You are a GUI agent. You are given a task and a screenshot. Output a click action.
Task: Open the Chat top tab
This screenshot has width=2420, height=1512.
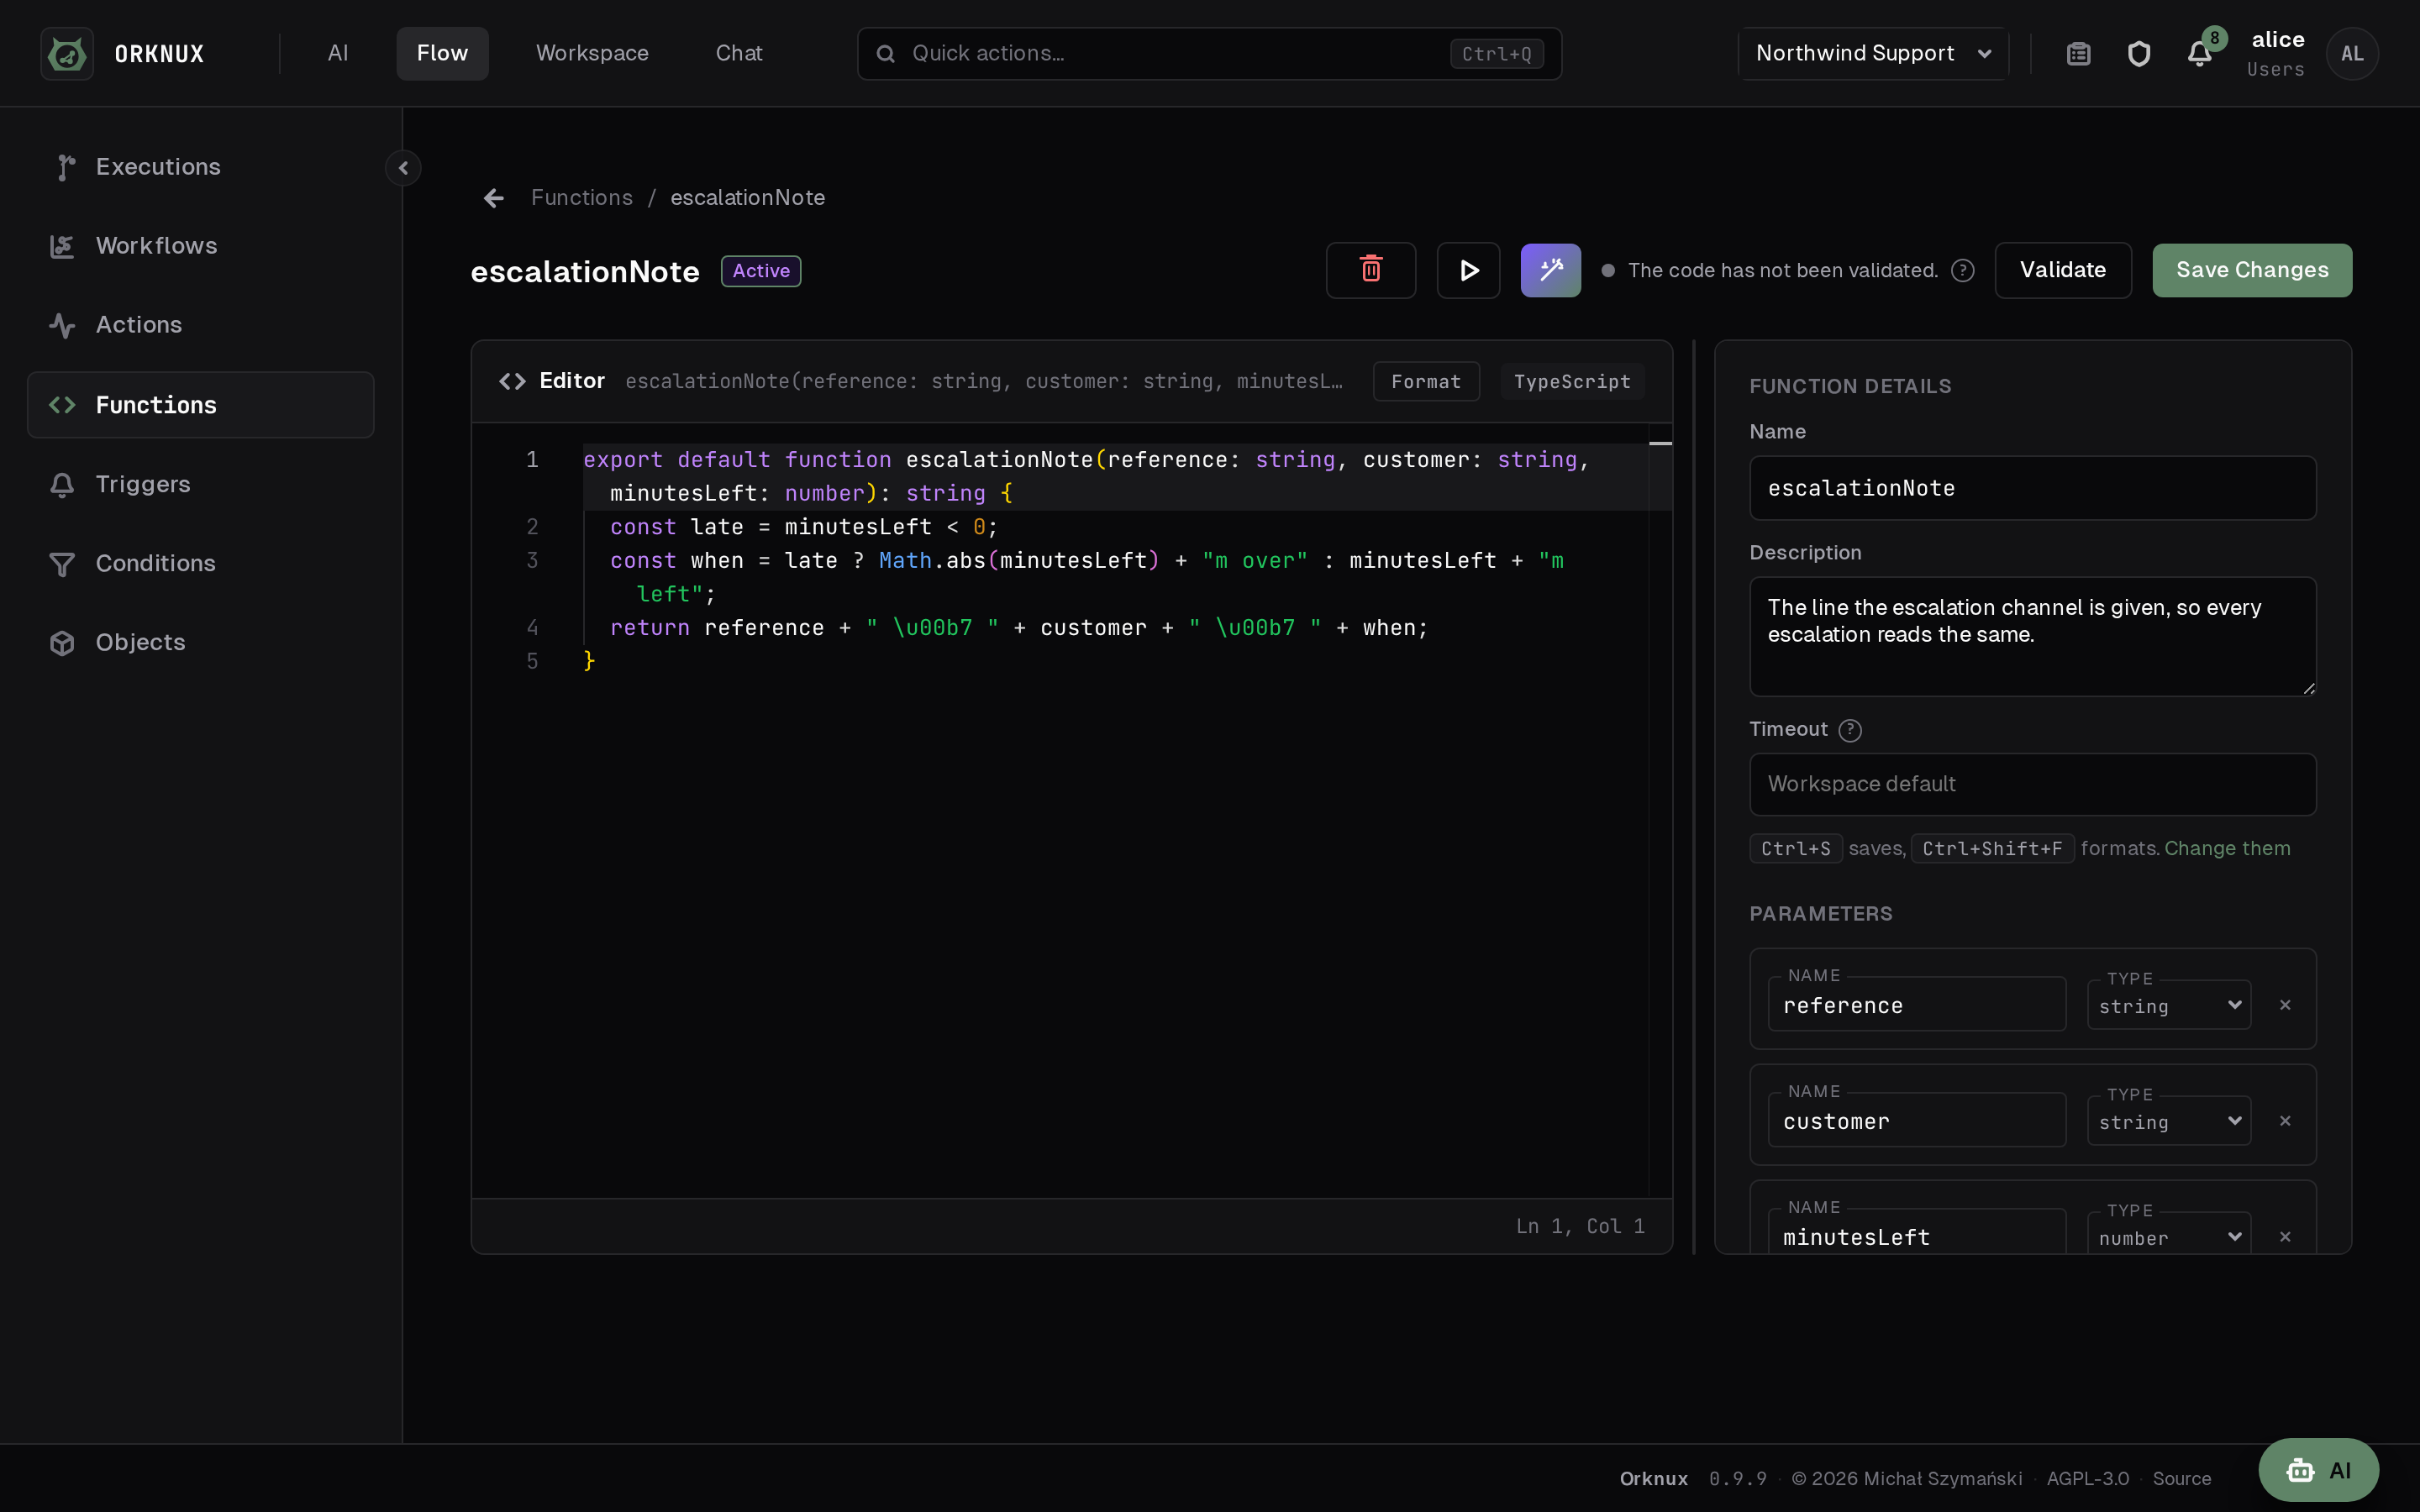coord(739,53)
